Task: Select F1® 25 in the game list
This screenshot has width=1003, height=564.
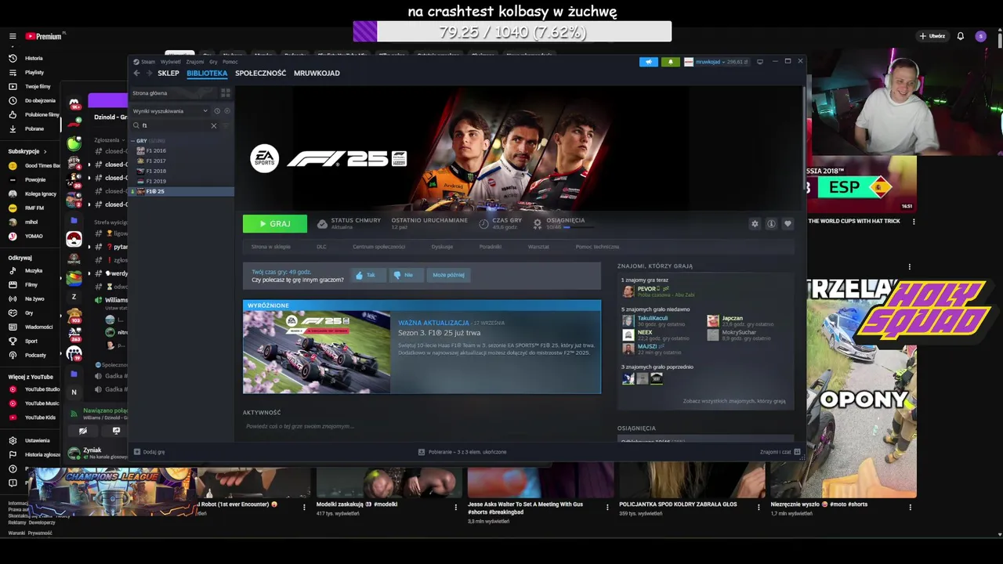Action: (x=181, y=191)
